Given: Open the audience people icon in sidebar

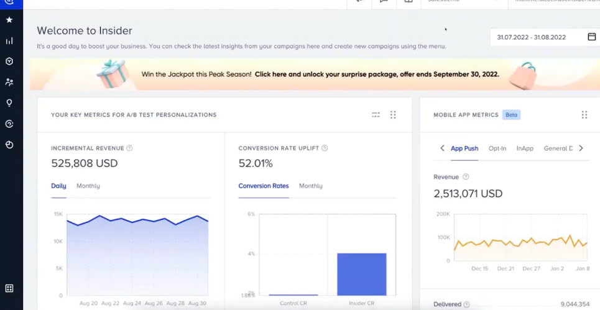Looking at the screenshot, I should coord(9,82).
